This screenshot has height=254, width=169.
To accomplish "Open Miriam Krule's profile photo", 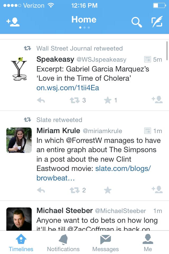I will [x=19, y=140].
